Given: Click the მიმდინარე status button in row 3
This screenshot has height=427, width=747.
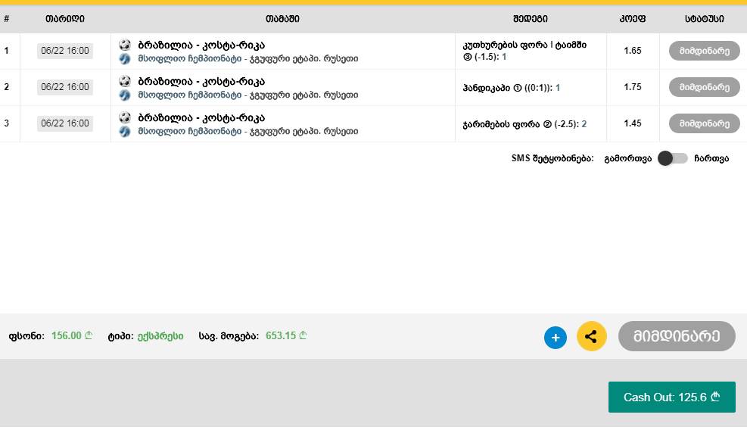Looking at the screenshot, I should coord(704,123).
